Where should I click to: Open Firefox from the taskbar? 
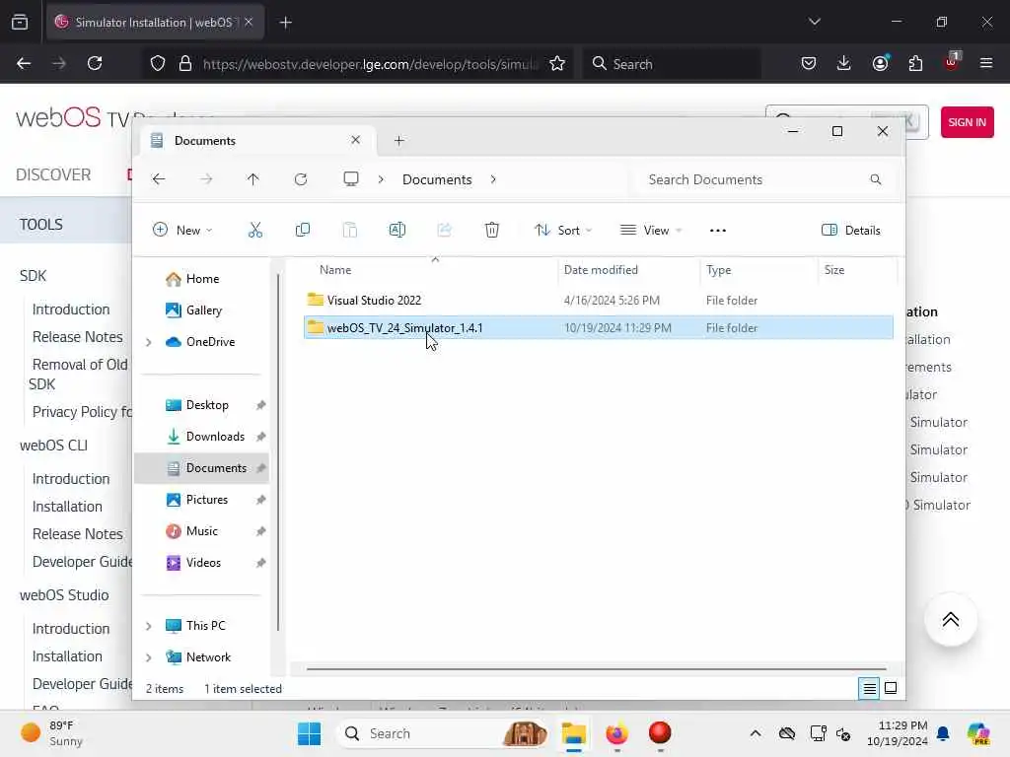[616, 733]
